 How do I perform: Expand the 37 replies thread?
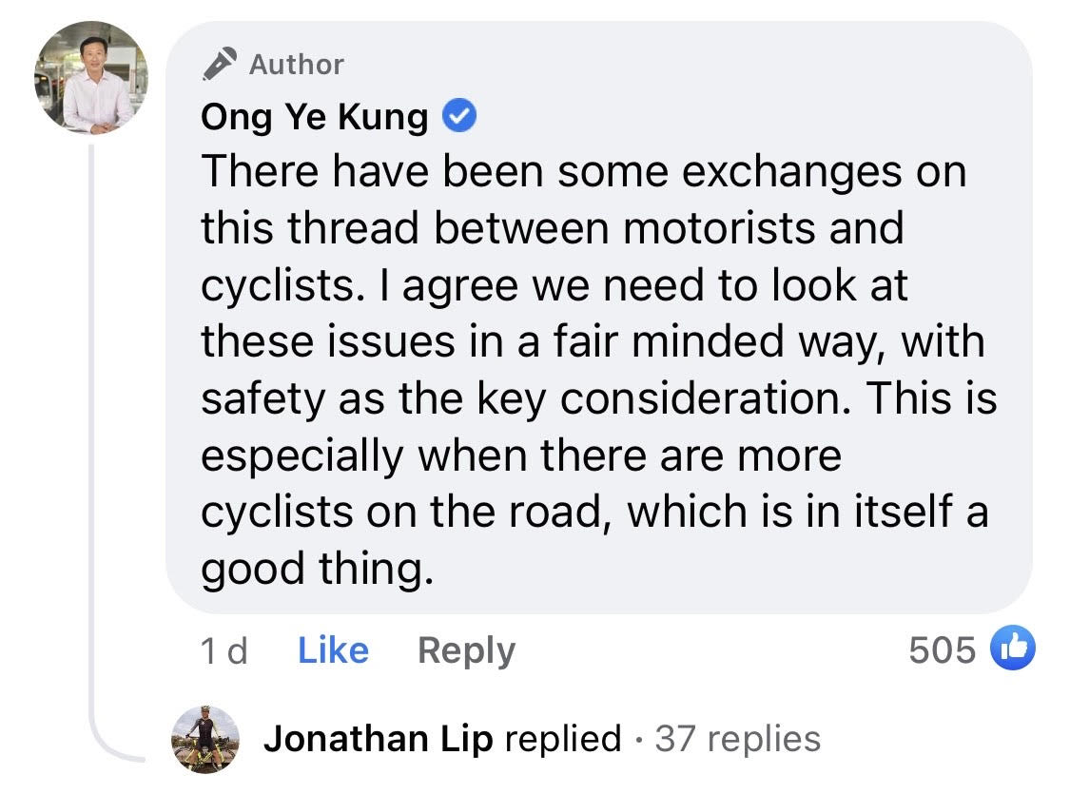coord(737,739)
